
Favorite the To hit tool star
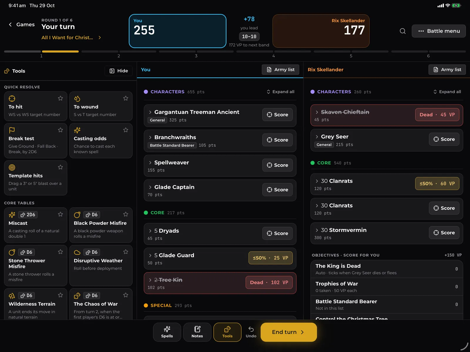[61, 98]
